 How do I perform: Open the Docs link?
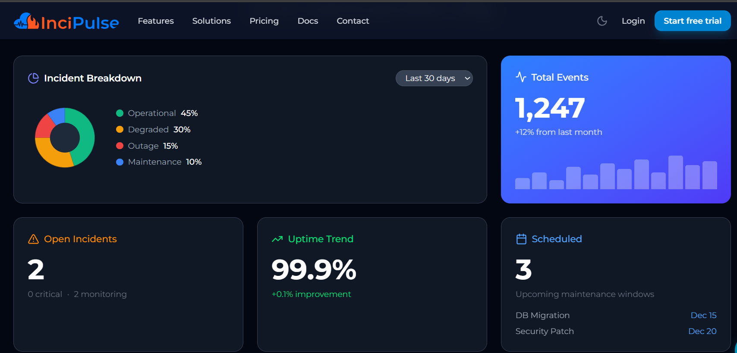click(308, 21)
